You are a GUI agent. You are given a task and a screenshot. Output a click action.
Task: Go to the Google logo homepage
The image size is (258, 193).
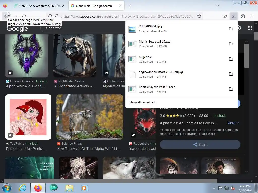pyautogui.click(x=17, y=29)
